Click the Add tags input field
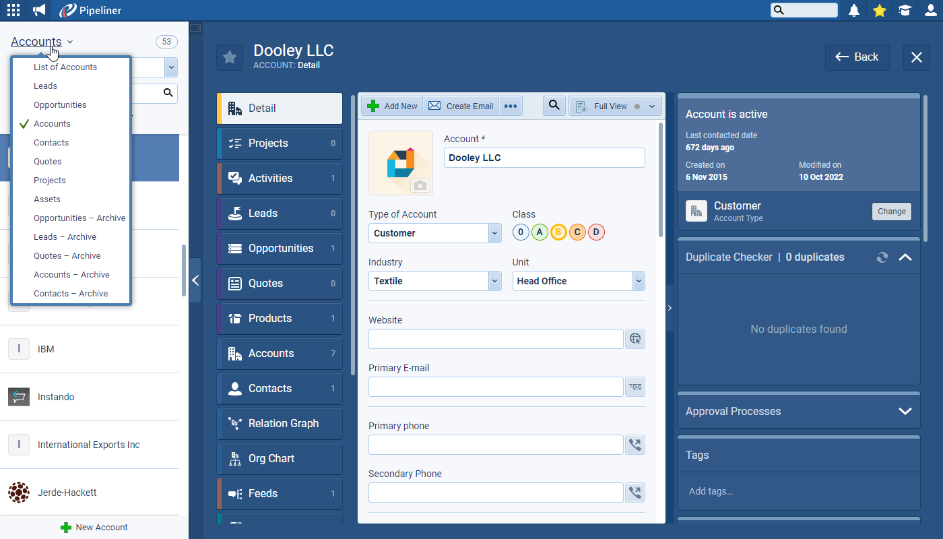943x539 pixels. pos(798,491)
